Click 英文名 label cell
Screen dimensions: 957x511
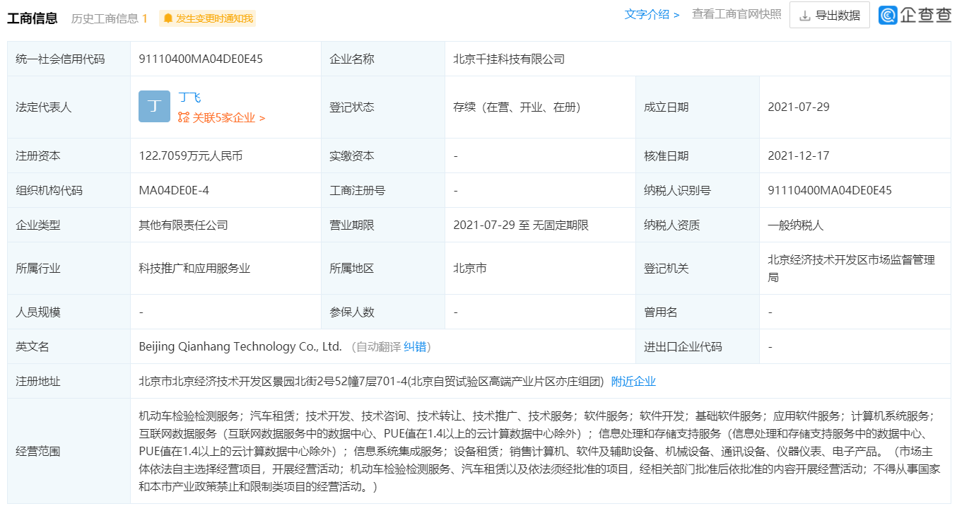69,347
